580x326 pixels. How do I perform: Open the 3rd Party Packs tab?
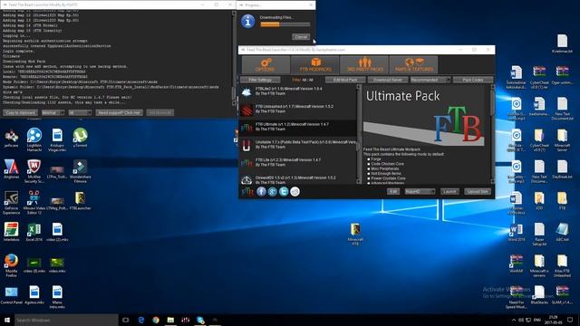pos(364,64)
